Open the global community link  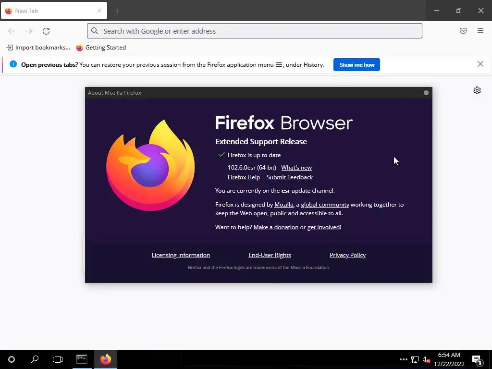click(x=325, y=205)
